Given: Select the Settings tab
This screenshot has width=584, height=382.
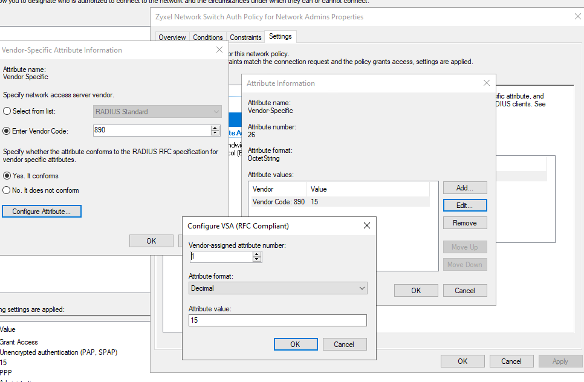Looking at the screenshot, I should click(x=280, y=36).
